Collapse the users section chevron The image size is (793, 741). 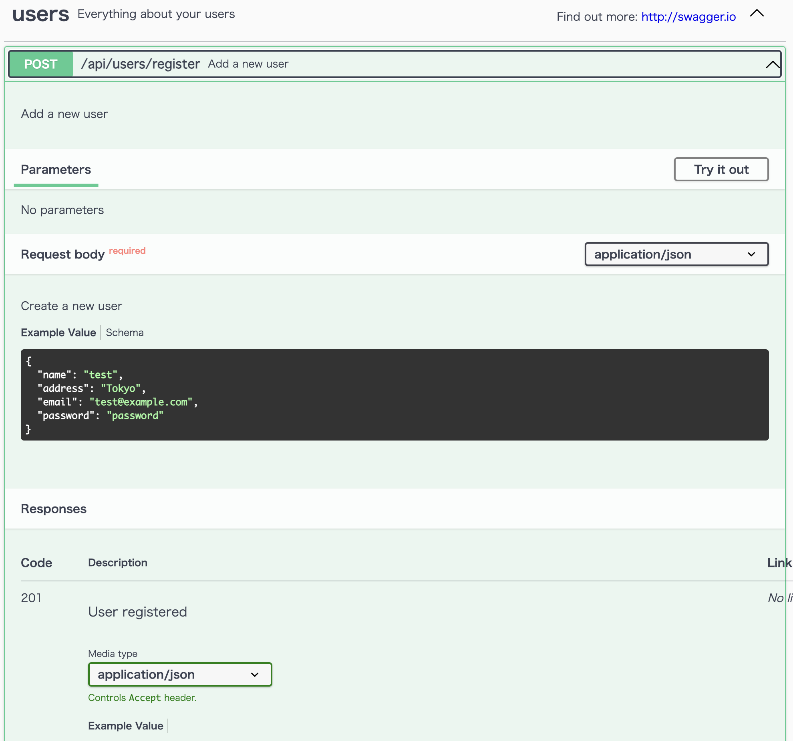(757, 14)
